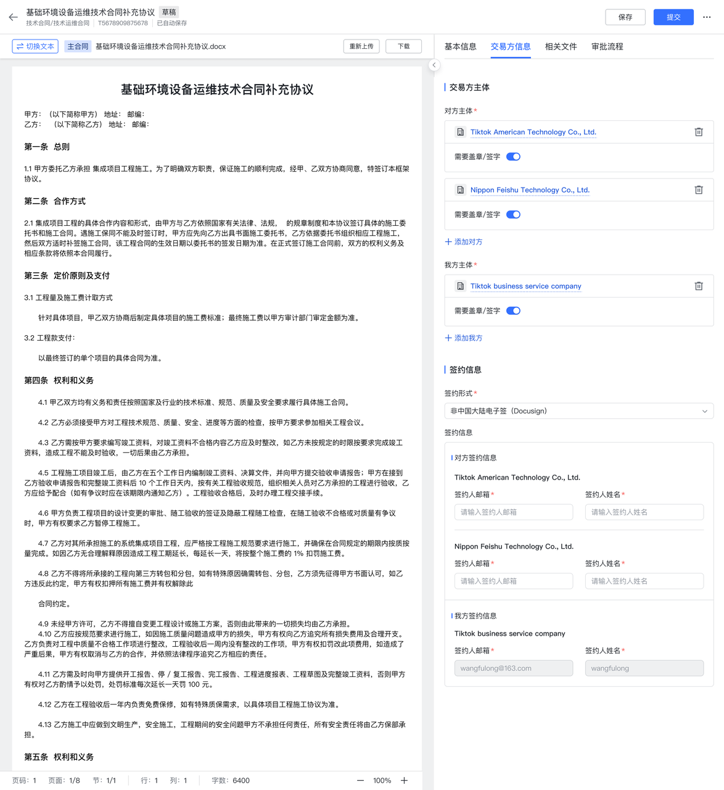
Task: Open the 审批流程 tab
Action: pos(606,46)
